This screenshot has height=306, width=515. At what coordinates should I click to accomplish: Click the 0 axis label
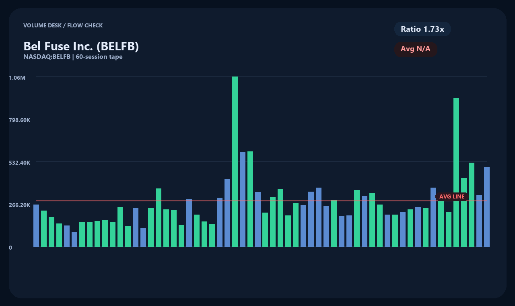[10, 248]
